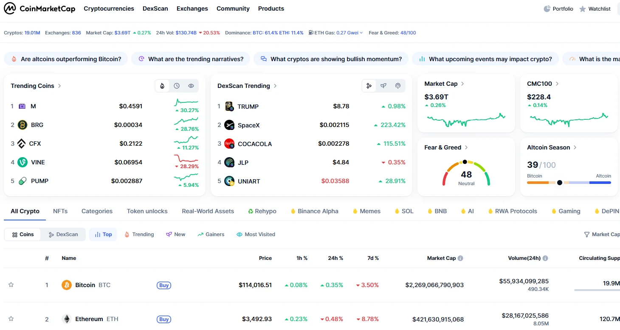Click the Ethereum coin logo icon
Viewport: 620px width, 330px height.
(67, 319)
